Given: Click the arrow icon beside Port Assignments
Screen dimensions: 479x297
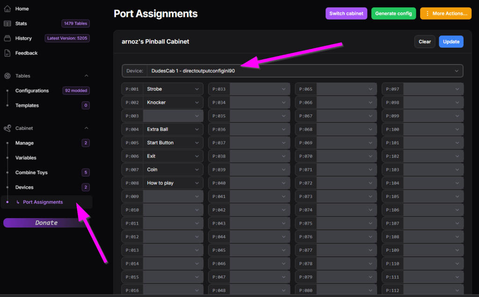Looking at the screenshot, I should pos(18,202).
